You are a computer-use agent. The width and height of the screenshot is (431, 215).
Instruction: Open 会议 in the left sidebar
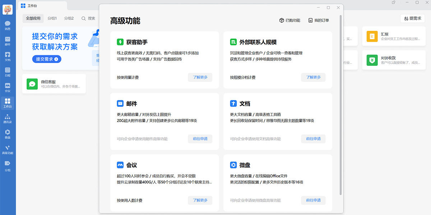click(x=8, y=87)
